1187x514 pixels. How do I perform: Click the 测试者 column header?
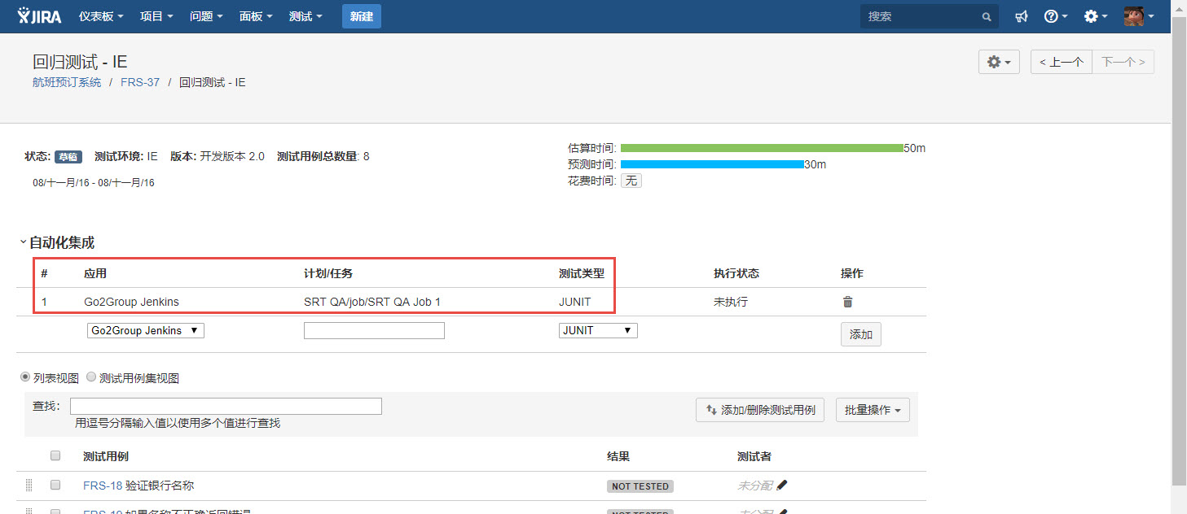tap(754, 456)
